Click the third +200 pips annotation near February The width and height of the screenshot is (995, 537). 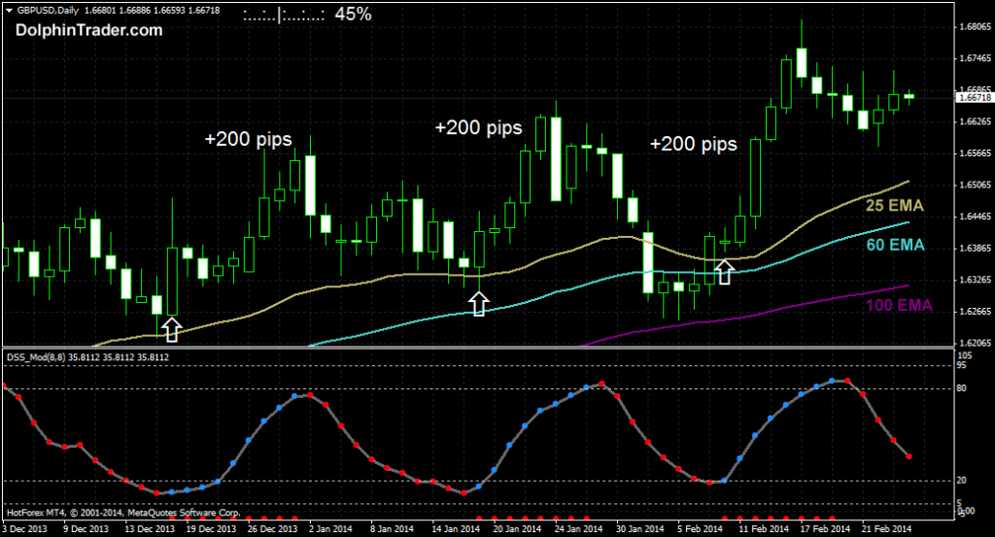694,144
